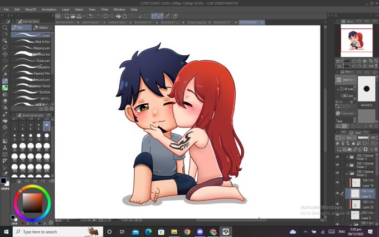379x237 pixels.
Task: Select the Pen sub tool group
Action: tap(21, 27)
